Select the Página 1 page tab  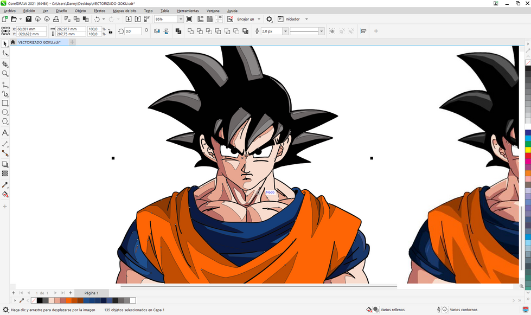click(x=92, y=293)
